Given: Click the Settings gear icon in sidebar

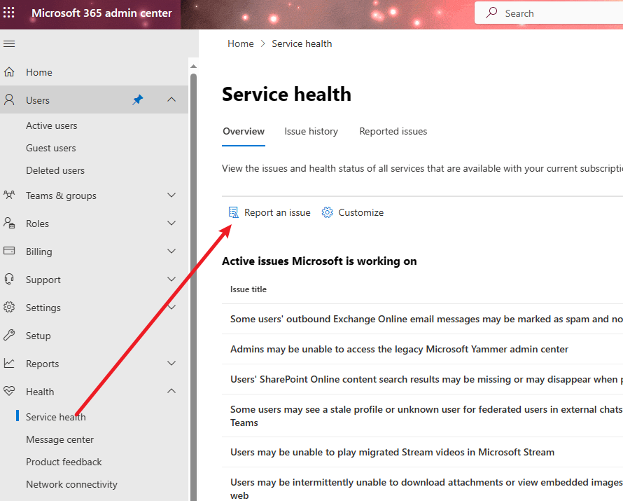Looking at the screenshot, I should point(9,308).
